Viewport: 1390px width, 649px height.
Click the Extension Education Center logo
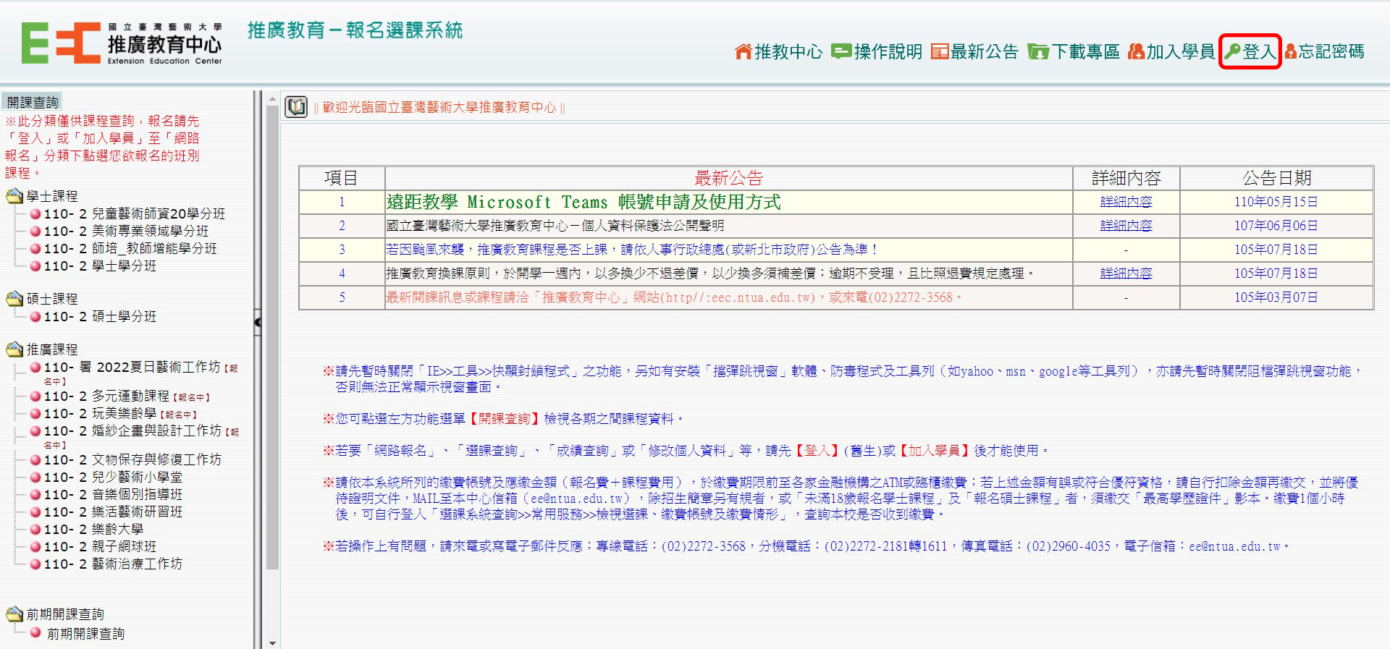click(122, 43)
